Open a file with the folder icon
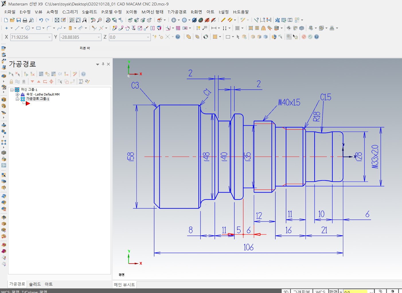402x293 pixels. click(x=12, y=20)
